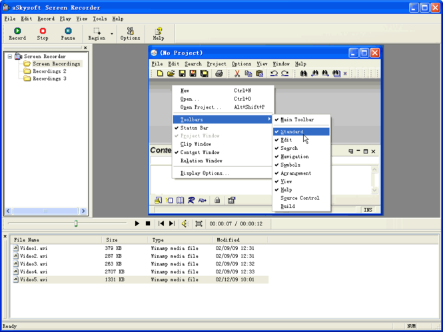The width and height of the screenshot is (443, 332).
Task: Skip to next frame button
Action: [172, 223]
